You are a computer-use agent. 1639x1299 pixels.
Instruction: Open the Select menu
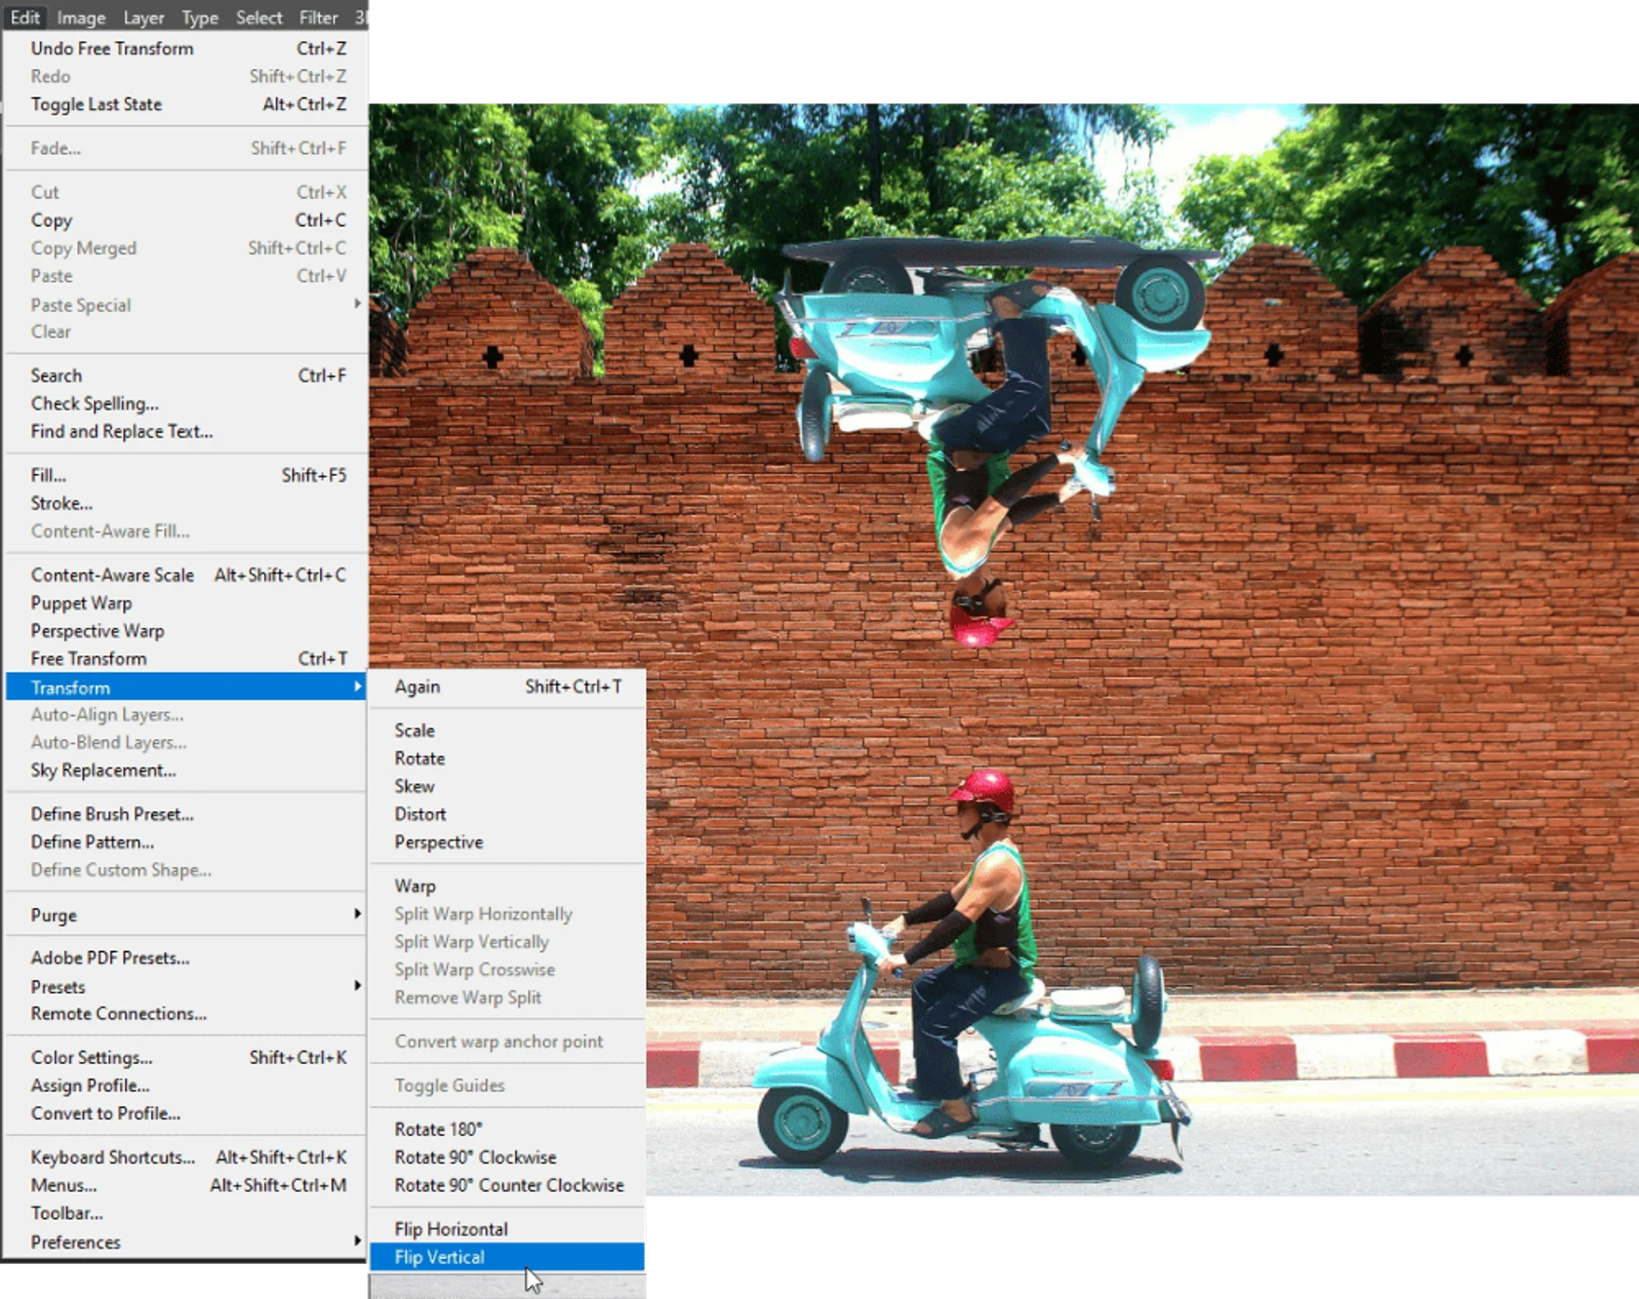pos(259,17)
